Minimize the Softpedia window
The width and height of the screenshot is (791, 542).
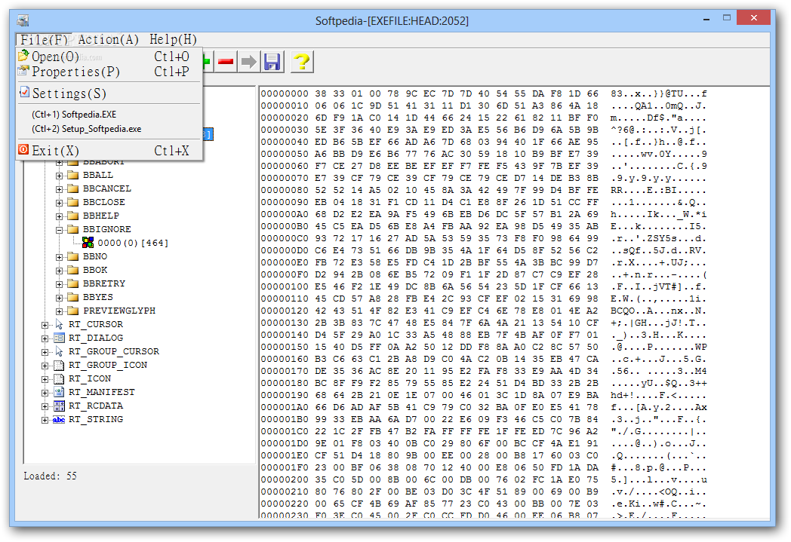[706, 19]
